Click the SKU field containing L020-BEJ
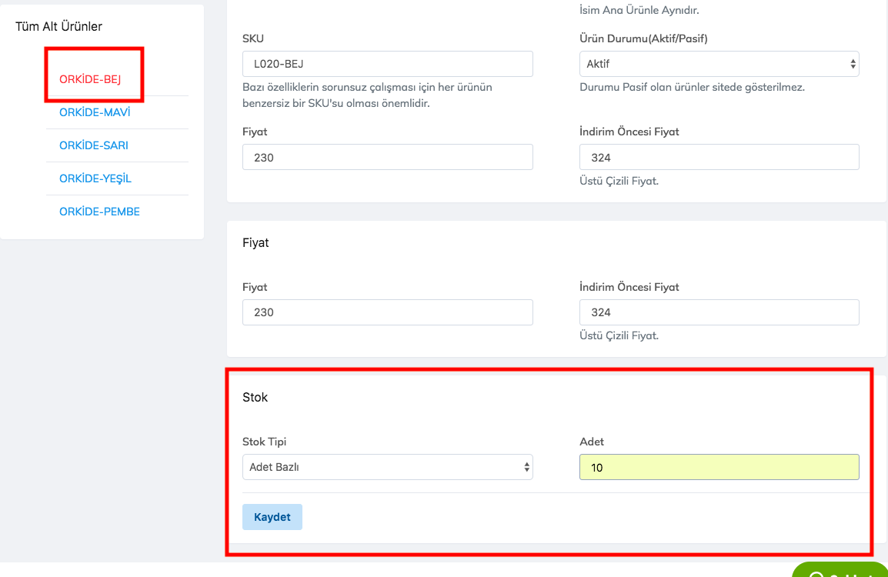 [x=387, y=64]
